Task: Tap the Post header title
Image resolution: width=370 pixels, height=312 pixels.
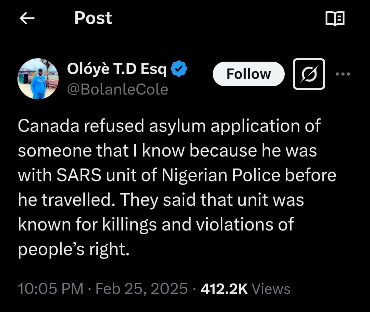Action: click(x=93, y=18)
